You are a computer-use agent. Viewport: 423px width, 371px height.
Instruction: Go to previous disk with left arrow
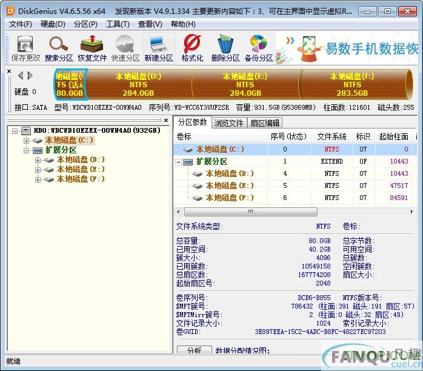pos(21,76)
